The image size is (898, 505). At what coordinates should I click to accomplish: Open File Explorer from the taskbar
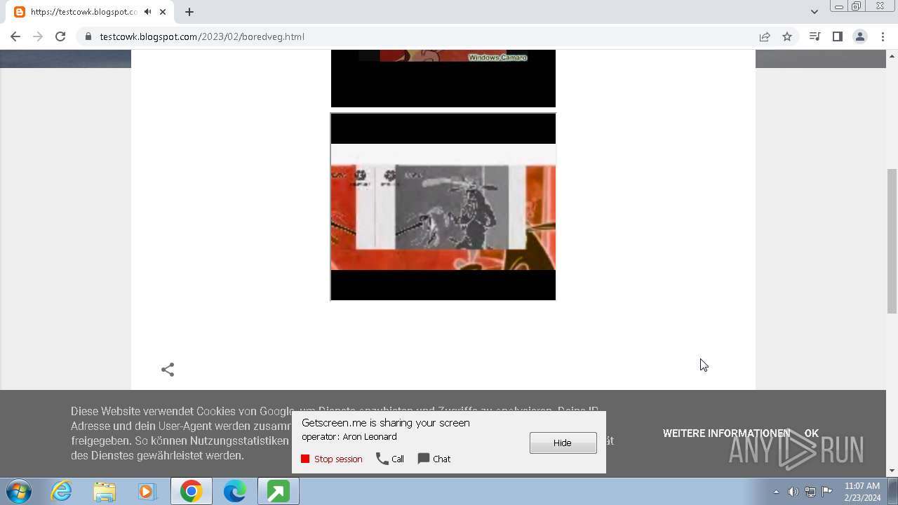(105, 492)
